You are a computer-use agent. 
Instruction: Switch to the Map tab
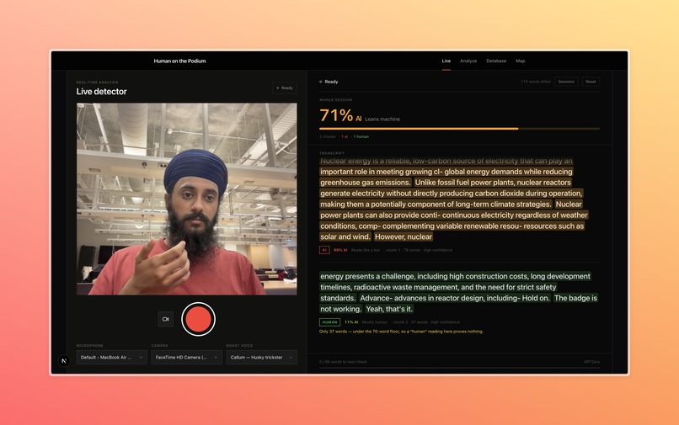(520, 61)
